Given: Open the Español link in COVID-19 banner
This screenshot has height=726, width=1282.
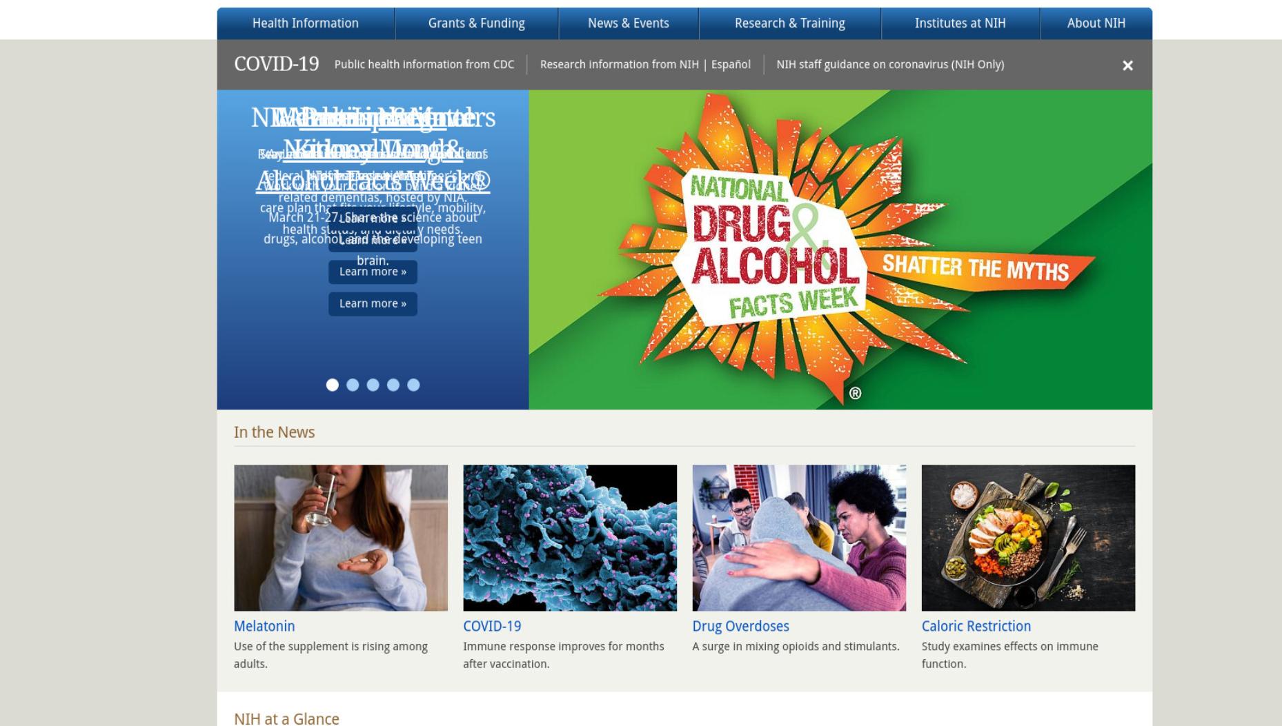Looking at the screenshot, I should 731,64.
